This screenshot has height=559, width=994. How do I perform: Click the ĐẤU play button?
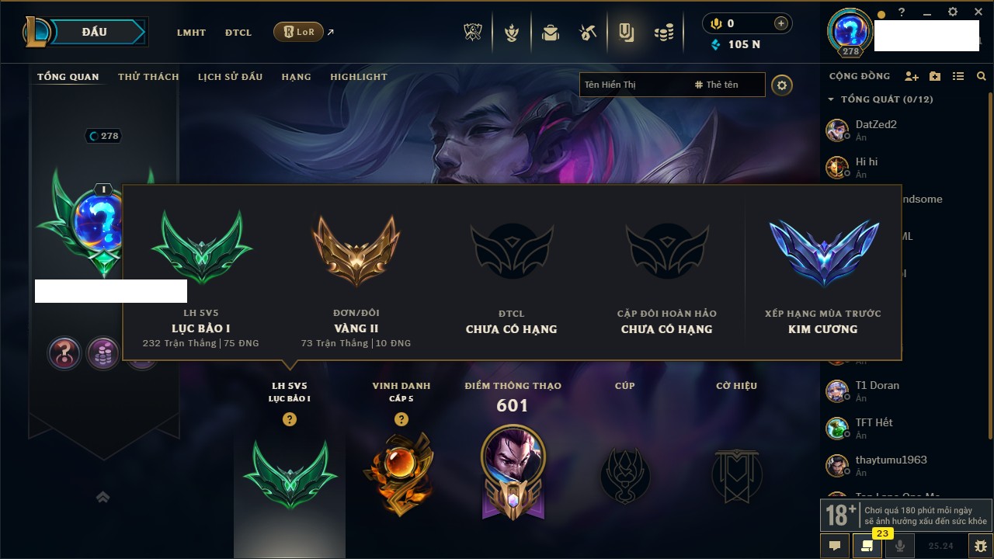pyautogui.click(x=95, y=32)
